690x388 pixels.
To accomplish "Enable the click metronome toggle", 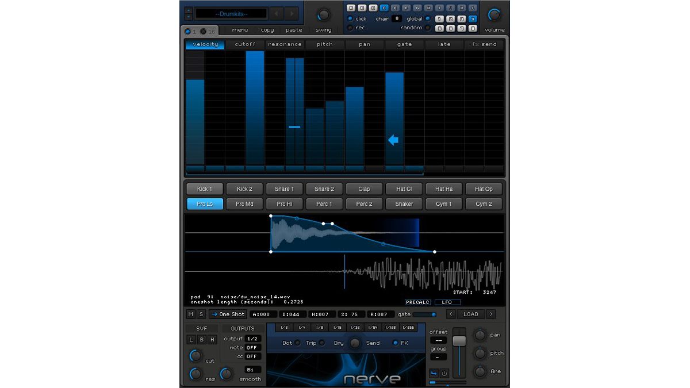I will [351, 18].
